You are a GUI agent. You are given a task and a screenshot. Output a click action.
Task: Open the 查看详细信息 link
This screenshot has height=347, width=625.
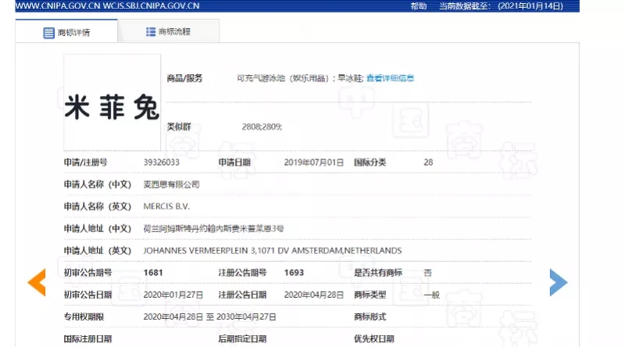tap(390, 78)
